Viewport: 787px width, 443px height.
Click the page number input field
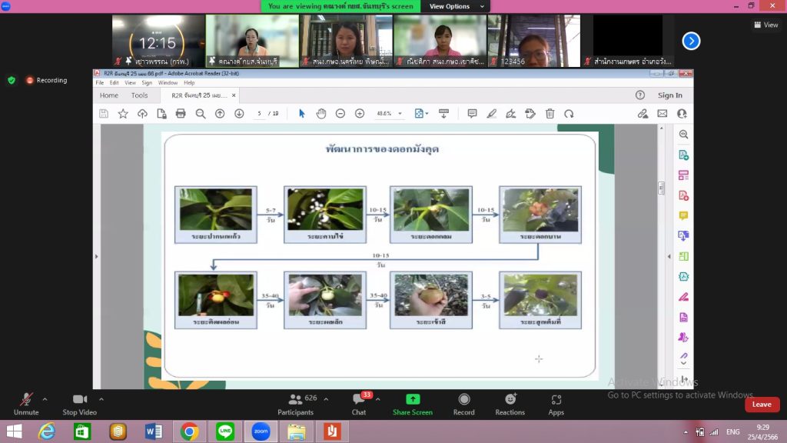(261, 114)
